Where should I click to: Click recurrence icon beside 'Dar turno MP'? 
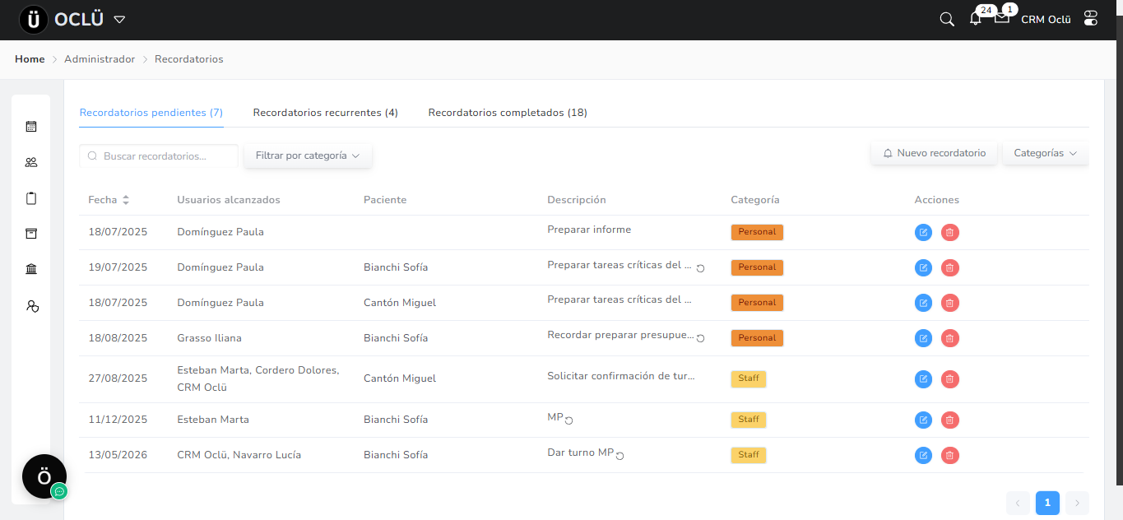620,456
